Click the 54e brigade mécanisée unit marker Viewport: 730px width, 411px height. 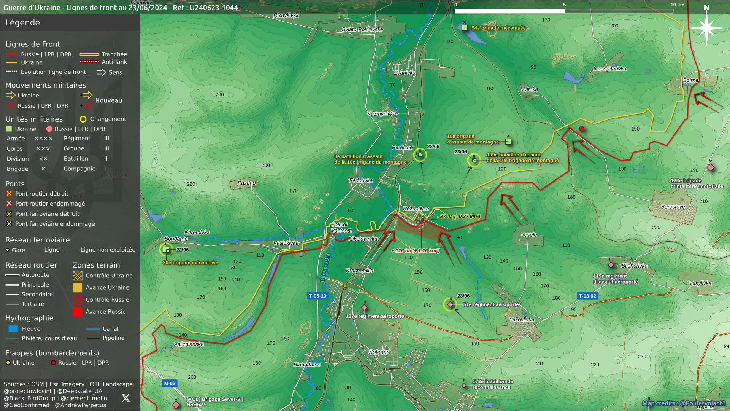(464, 28)
